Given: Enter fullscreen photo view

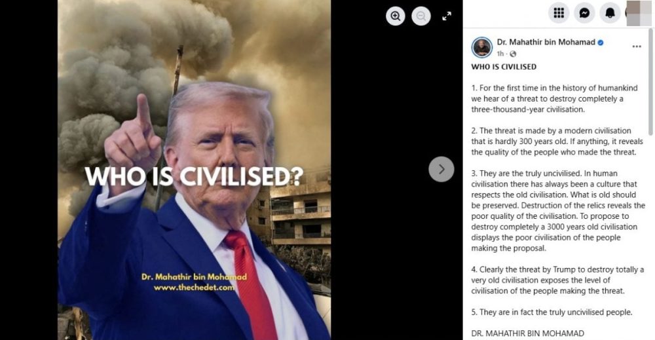Looking at the screenshot, I should coord(447,16).
